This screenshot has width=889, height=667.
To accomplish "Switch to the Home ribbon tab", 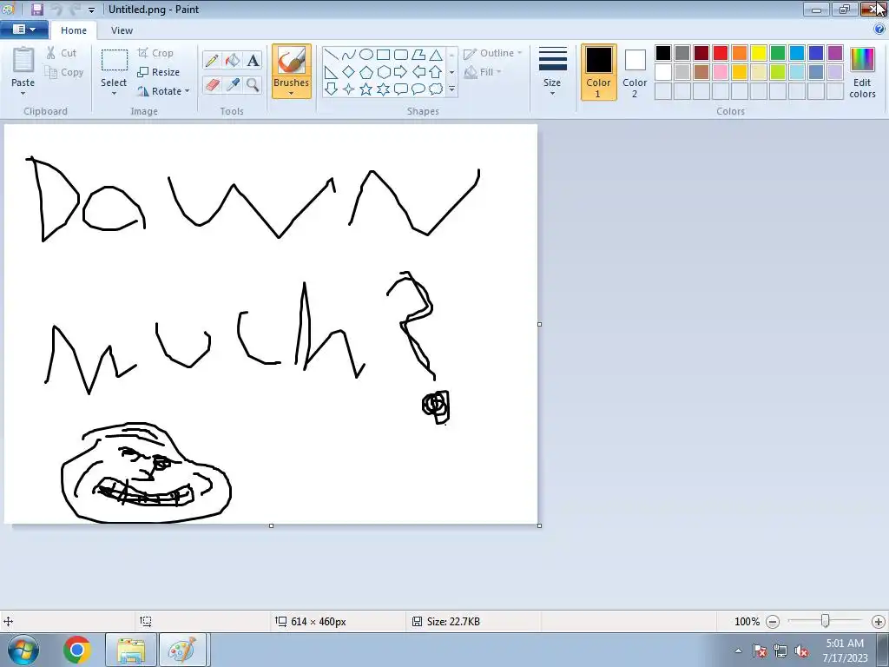I will click(74, 30).
